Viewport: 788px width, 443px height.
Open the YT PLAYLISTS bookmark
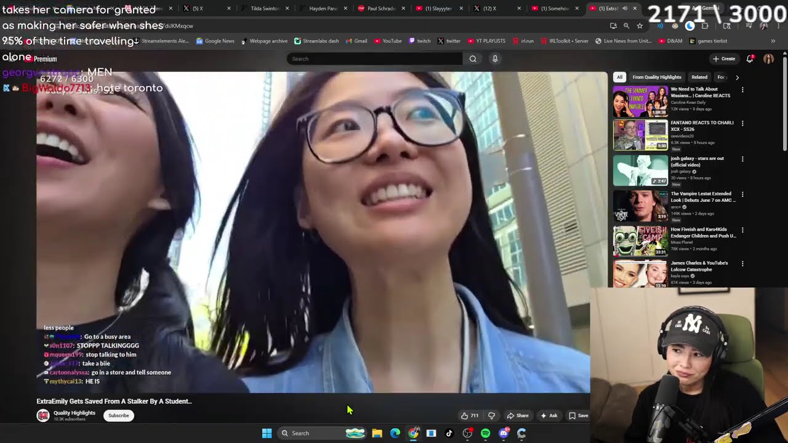point(486,41)
